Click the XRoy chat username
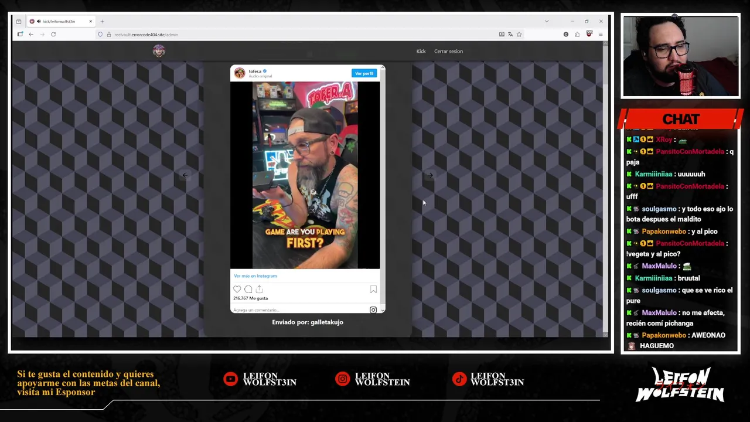The image size is (750, 422). [x=664, y=139]
